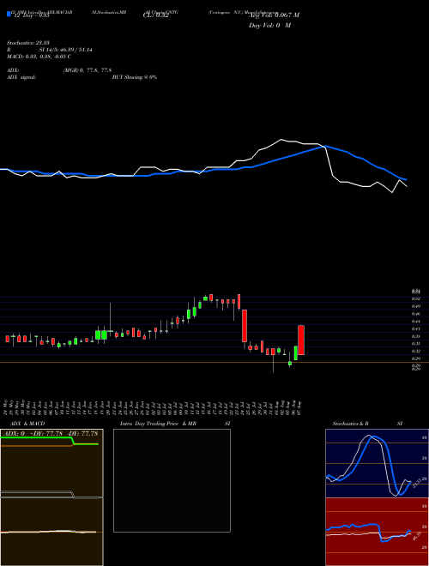This screenshot has height=566, width=429.
Task: Click the 0.41 price axis label
Action: 416,328
